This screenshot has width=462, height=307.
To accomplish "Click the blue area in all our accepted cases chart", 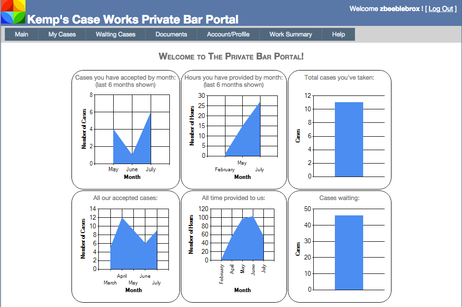I will (130, 249).
